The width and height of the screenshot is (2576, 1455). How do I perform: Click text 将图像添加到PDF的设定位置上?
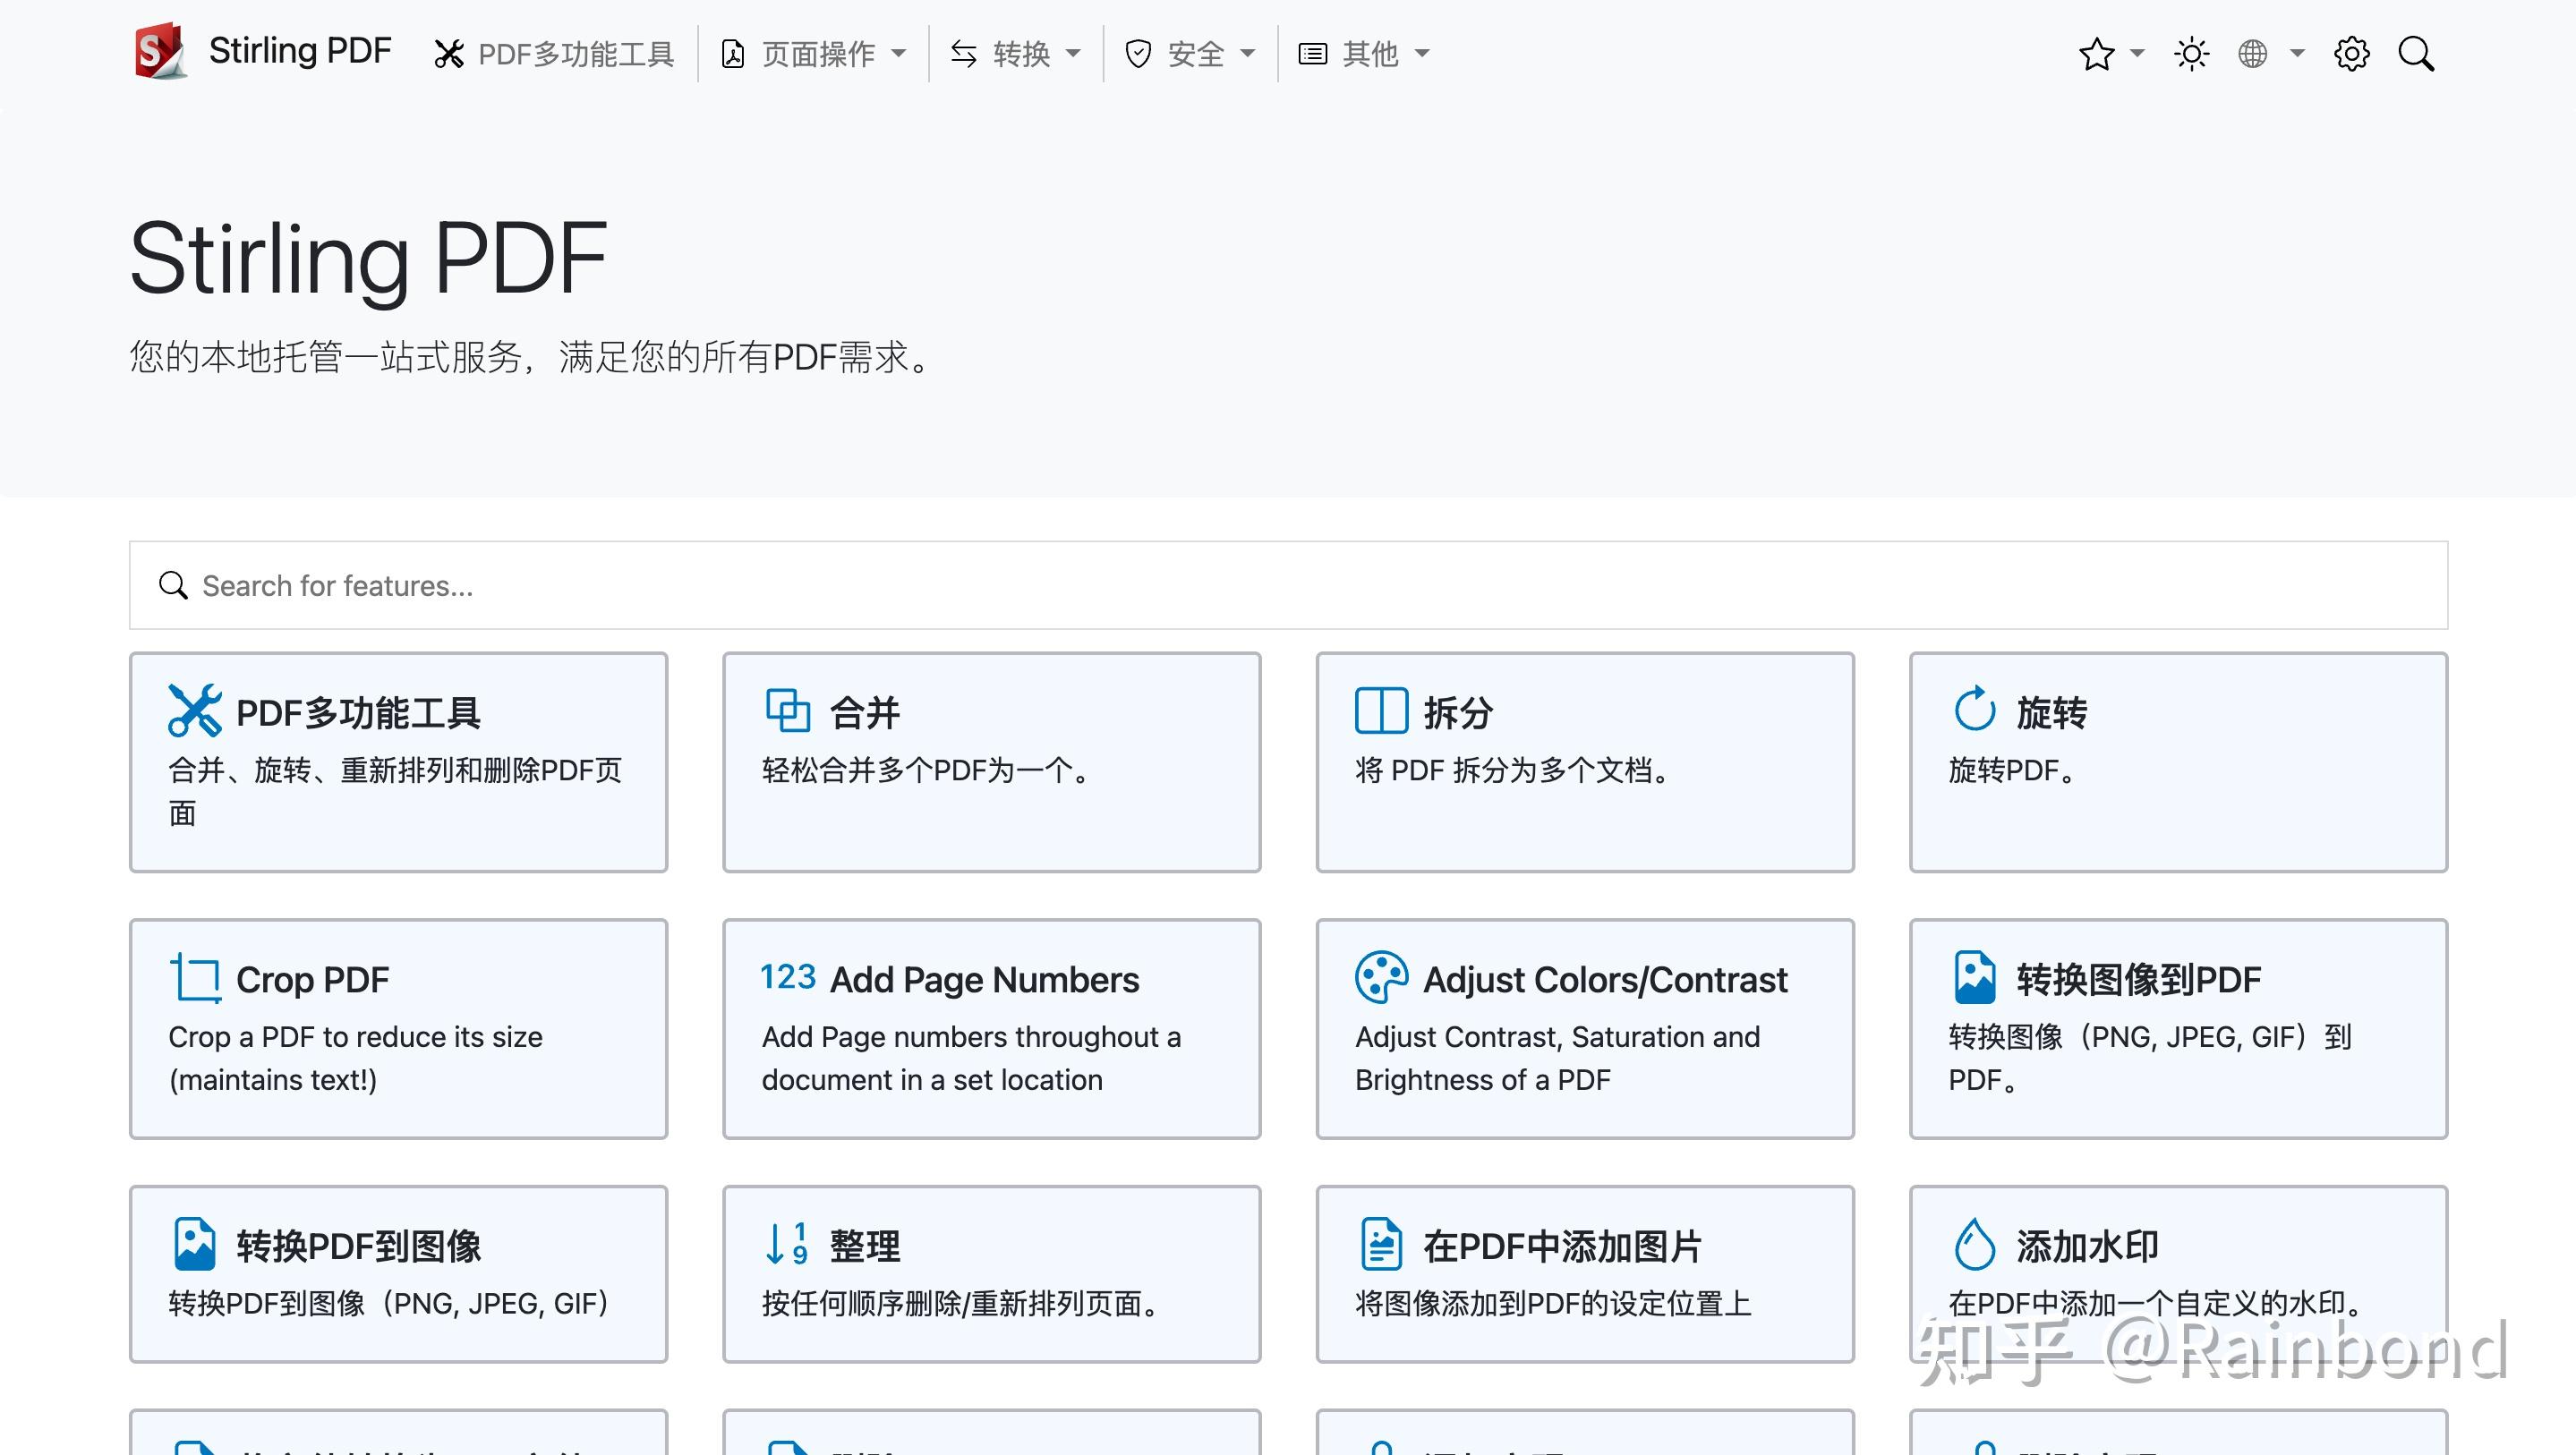pyautogui.click(x=1553, y=1304)
